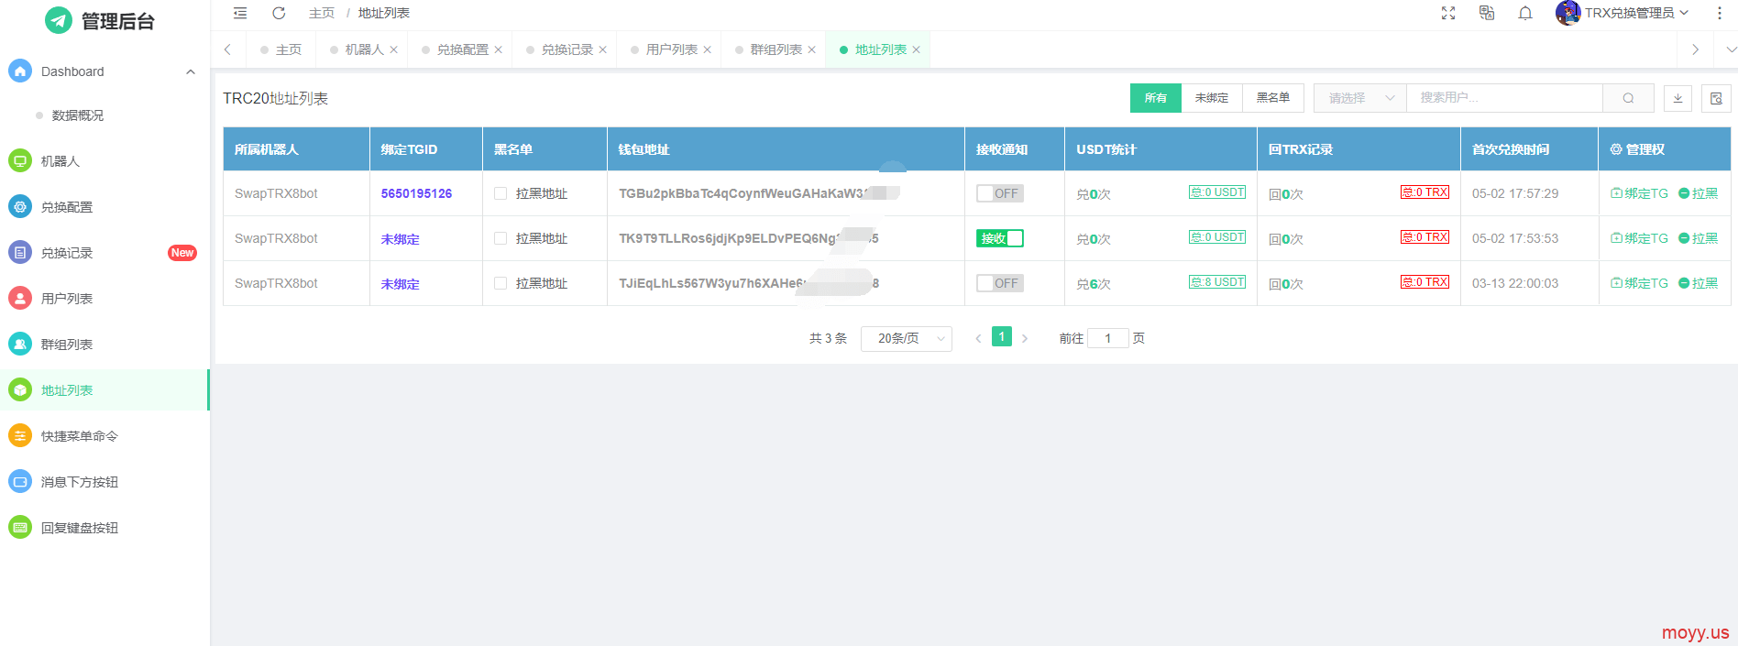The height and width of the screenshot is (646, 1738).
Task: Toggle 接收 switch for TK9T9TLL address row
Action: coord(1000,238)
